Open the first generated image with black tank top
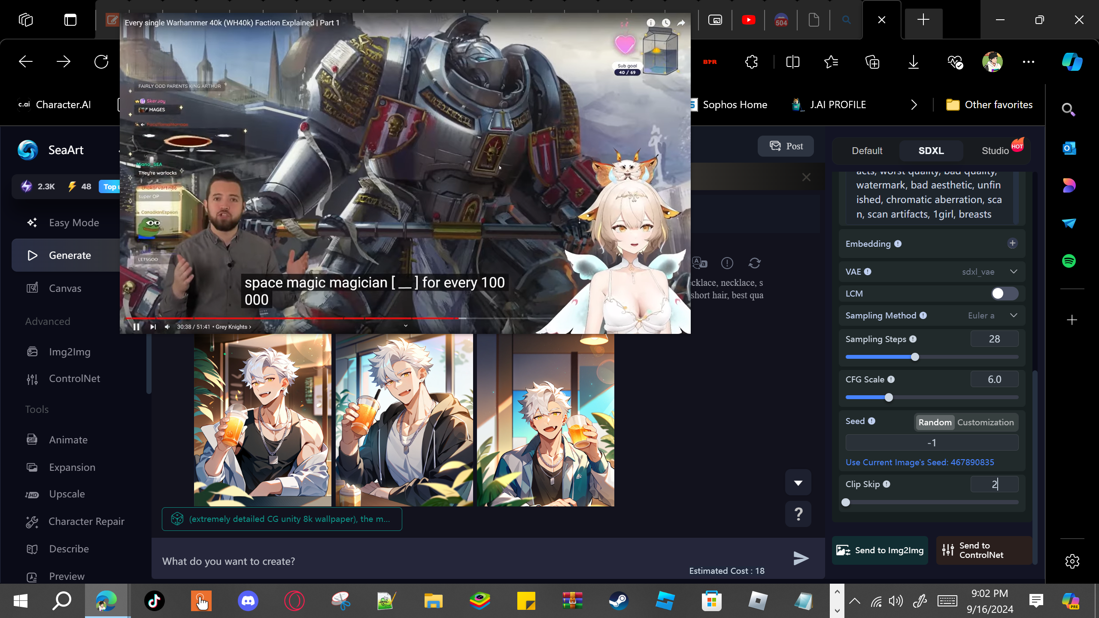This screenshot has height=618, width=1099. click(x=263, y=420)
